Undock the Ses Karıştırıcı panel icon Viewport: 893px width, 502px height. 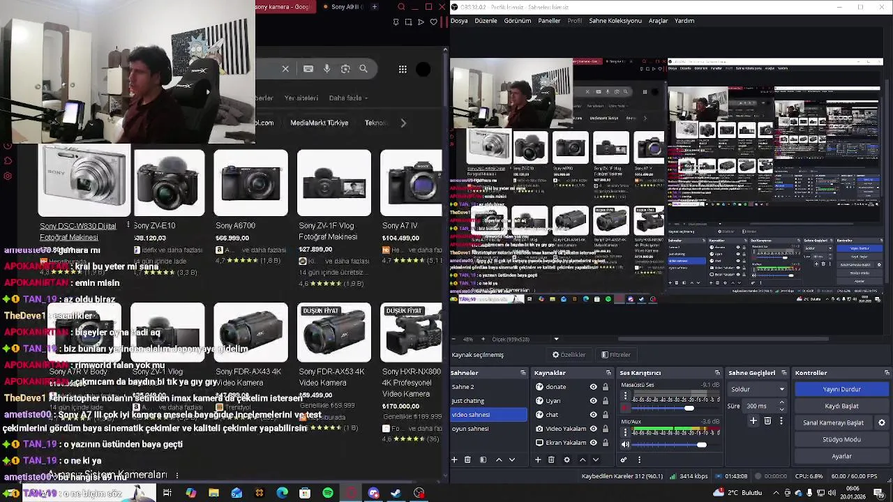tap(717, 373)
